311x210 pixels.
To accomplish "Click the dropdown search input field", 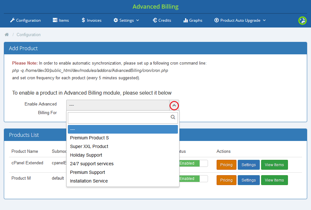I will [x=123, y=118].
